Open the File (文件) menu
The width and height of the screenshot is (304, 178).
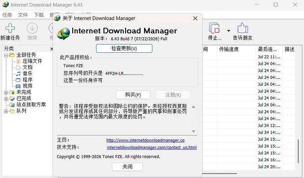coord(23,15)
